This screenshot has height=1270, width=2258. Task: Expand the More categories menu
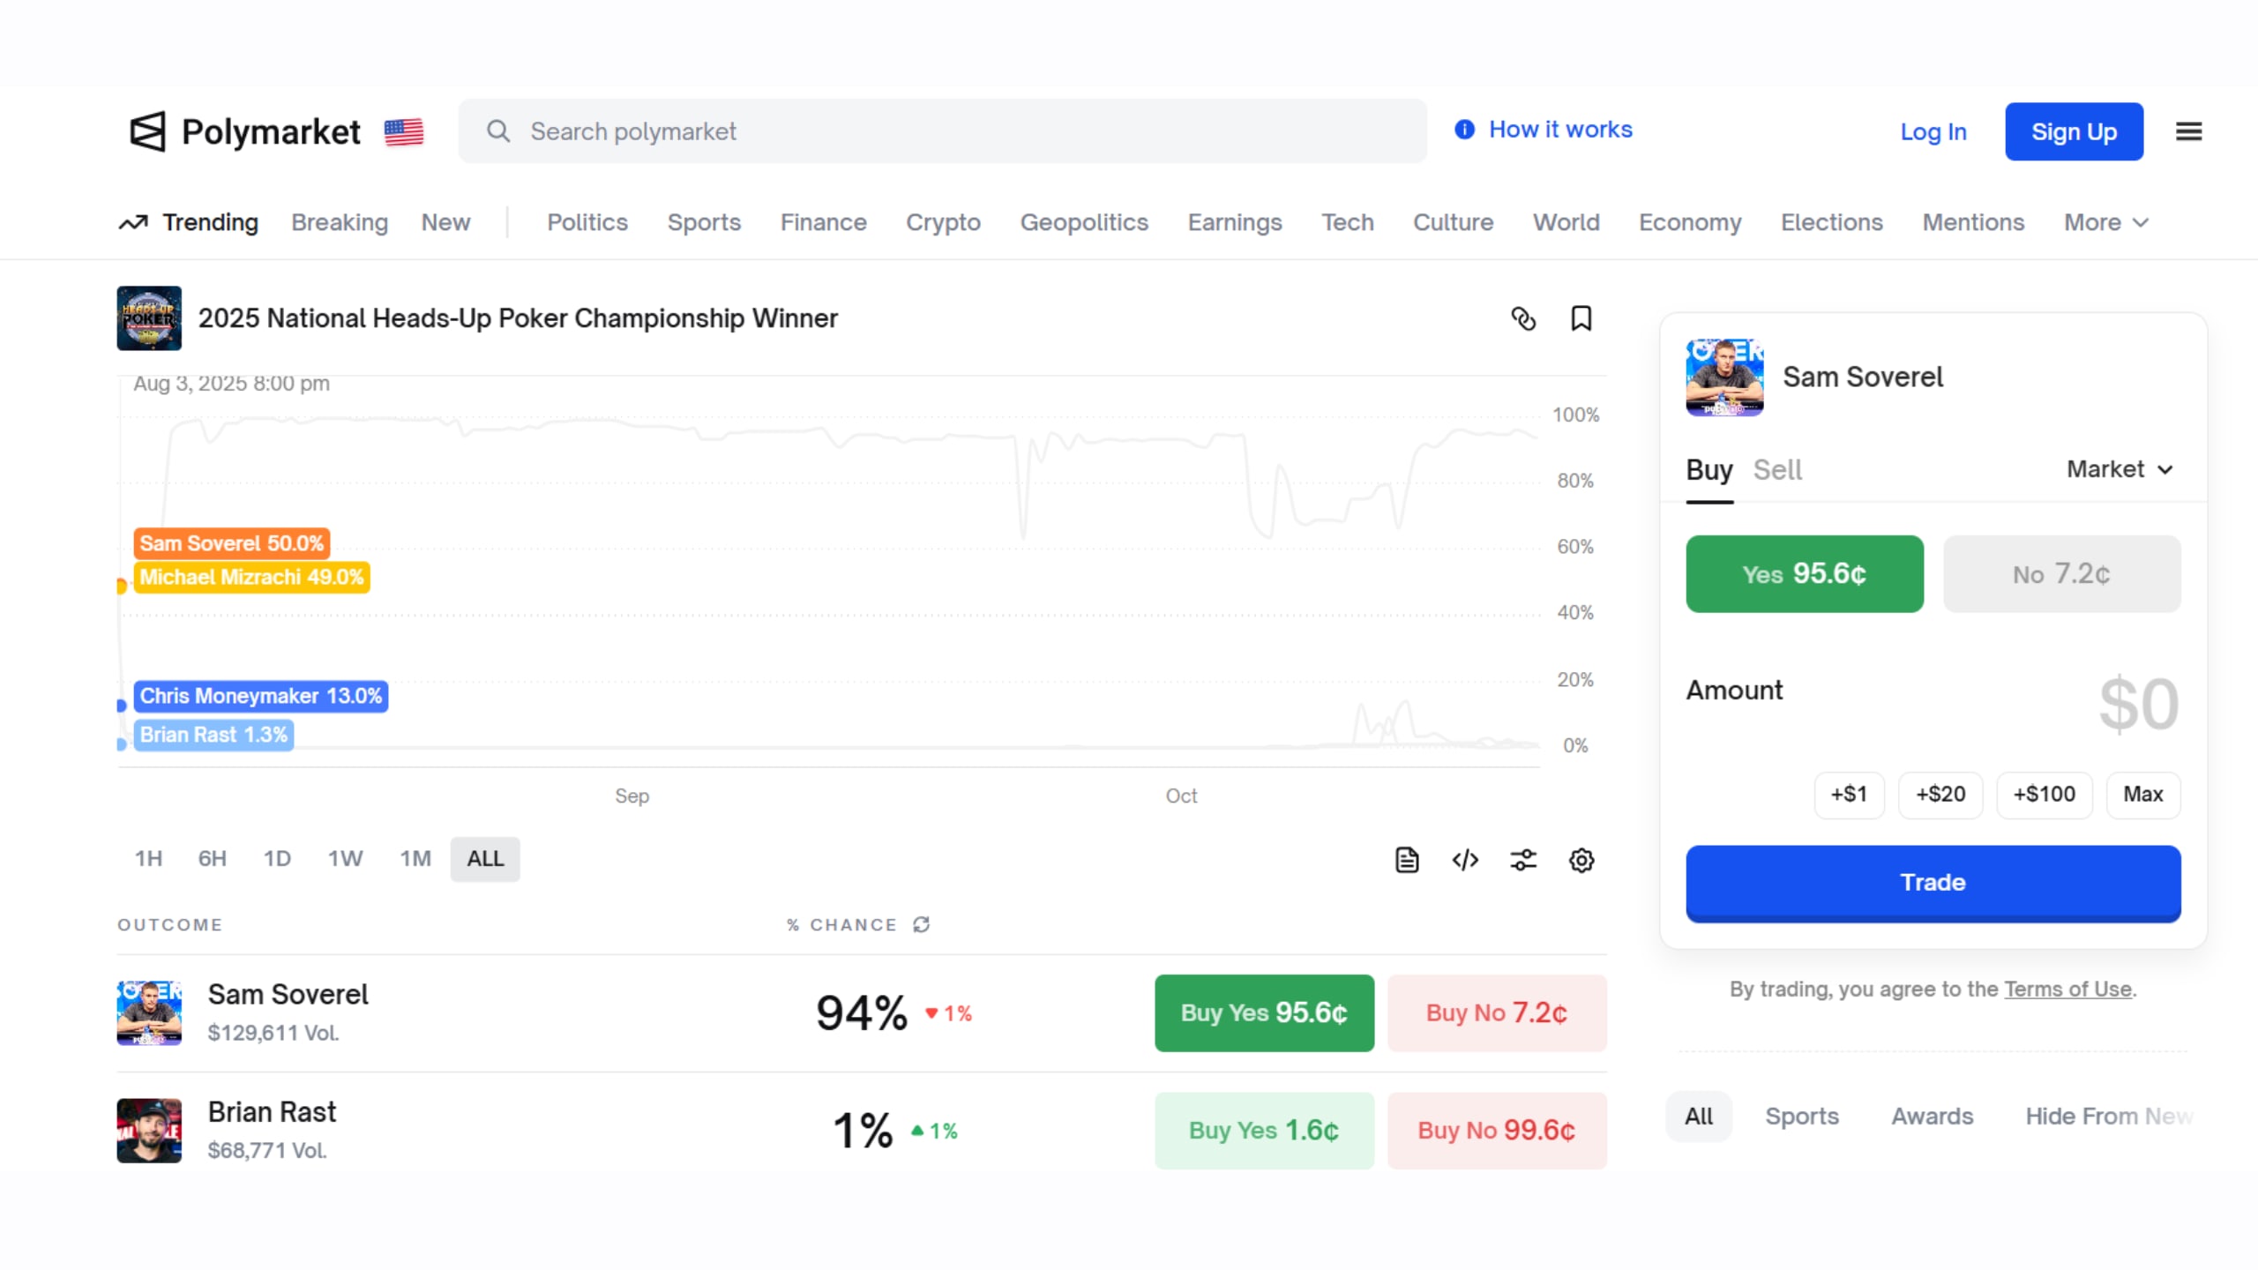click(2105, 222)
